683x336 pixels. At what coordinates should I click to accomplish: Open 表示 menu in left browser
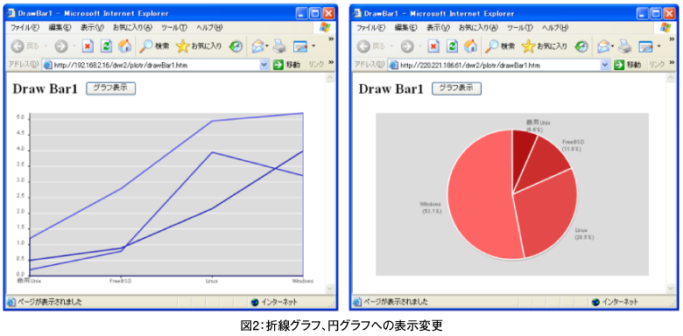click(x=92, y=27)
